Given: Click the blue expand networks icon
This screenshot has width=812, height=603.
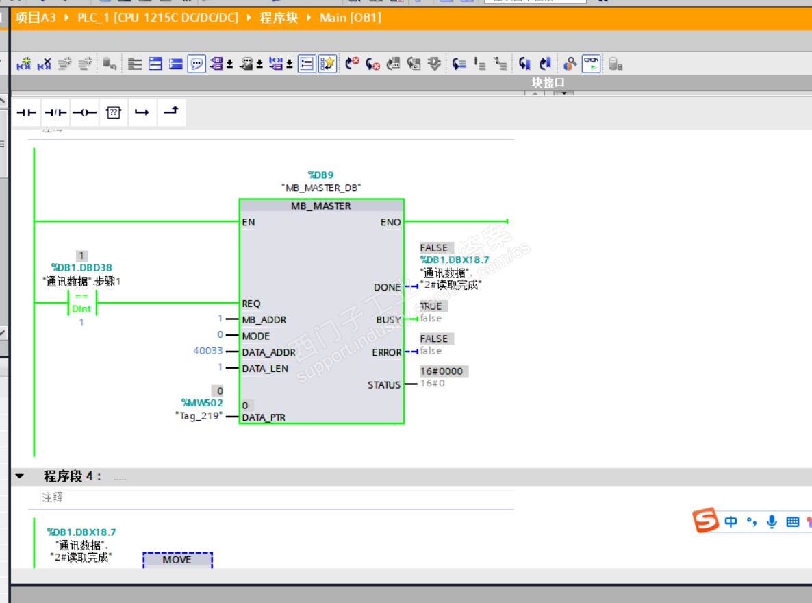Looking at the screenshot, I should [x=176, y=64].
